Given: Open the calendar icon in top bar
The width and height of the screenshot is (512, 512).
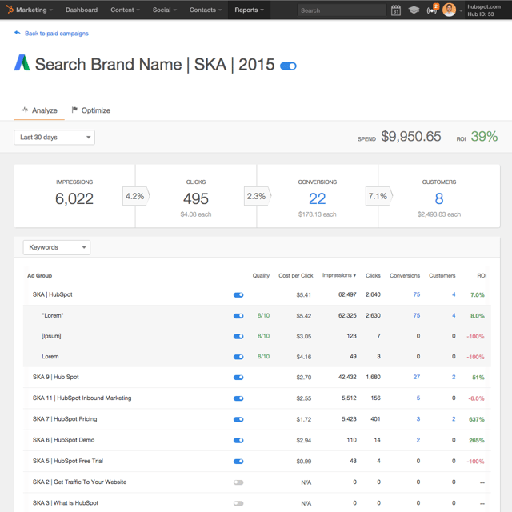Looking at the screenshot, I should [x=396, y=10].
